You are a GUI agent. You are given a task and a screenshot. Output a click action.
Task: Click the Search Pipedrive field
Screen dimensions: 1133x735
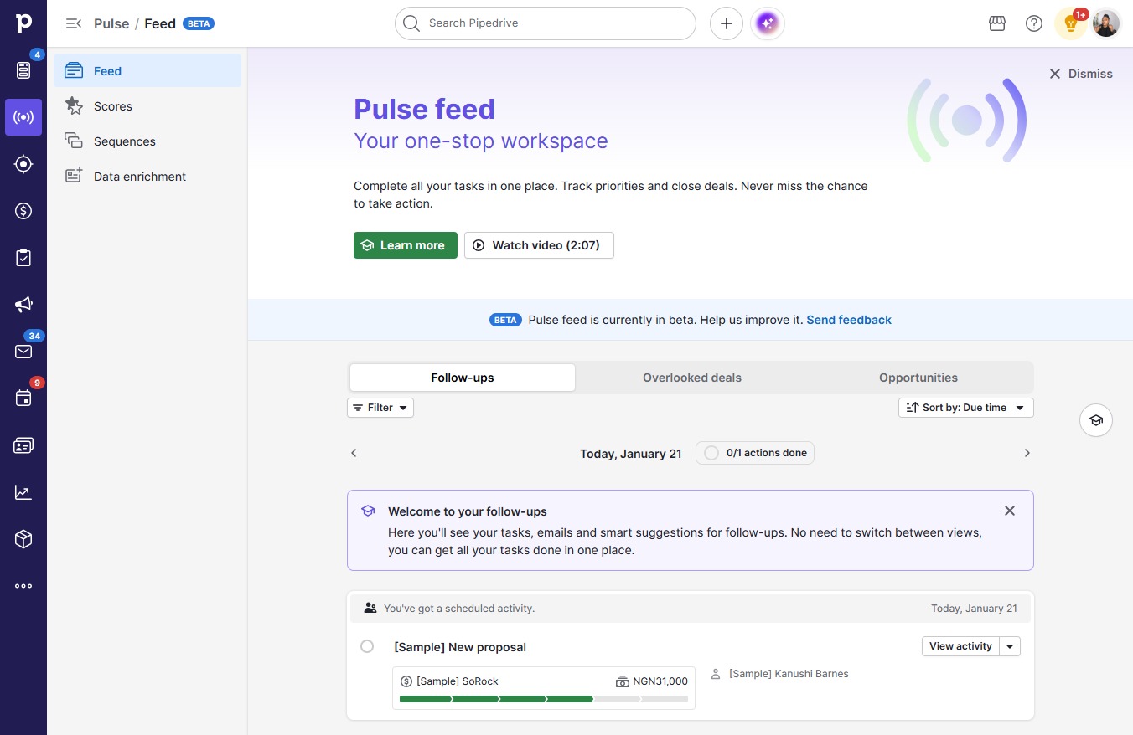546,23
